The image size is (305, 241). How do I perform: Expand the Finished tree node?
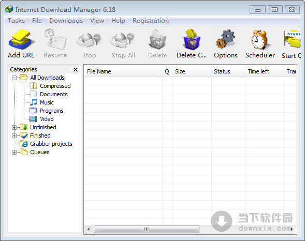click(14, 135)
